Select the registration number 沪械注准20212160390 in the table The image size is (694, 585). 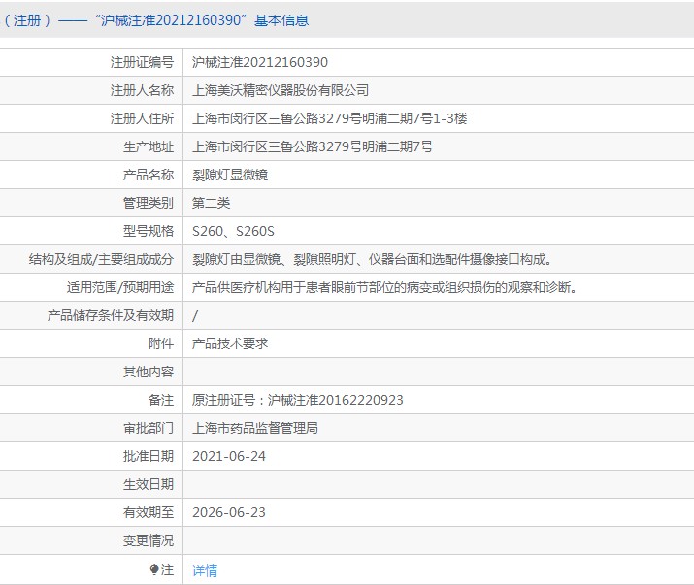260,62
